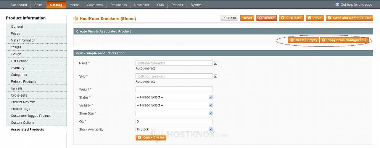Open the Stock Availability dropdown

pos(174,129)
